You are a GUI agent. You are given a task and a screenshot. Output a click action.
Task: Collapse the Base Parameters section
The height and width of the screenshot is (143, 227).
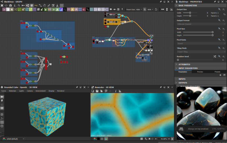click(x=176, y=5)
